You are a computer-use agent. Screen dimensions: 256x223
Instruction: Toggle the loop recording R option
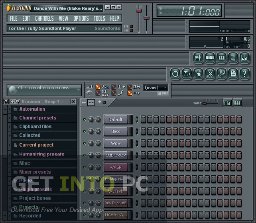coord(130,87)
